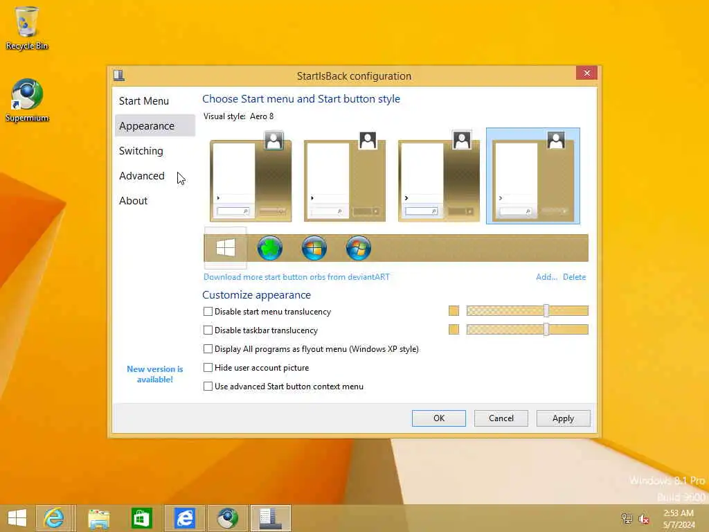Click the start menu color swatch

tap(454, 311)
